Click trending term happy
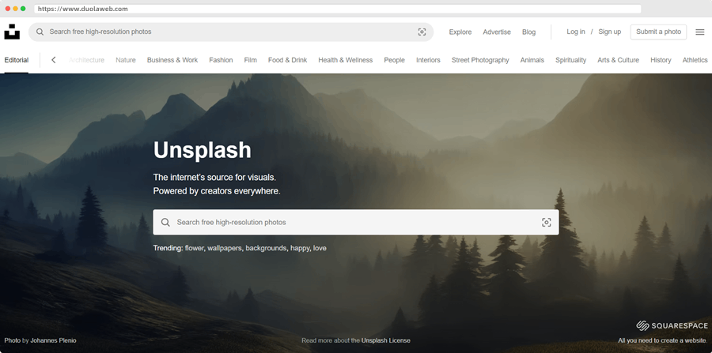 pos(301,248)
